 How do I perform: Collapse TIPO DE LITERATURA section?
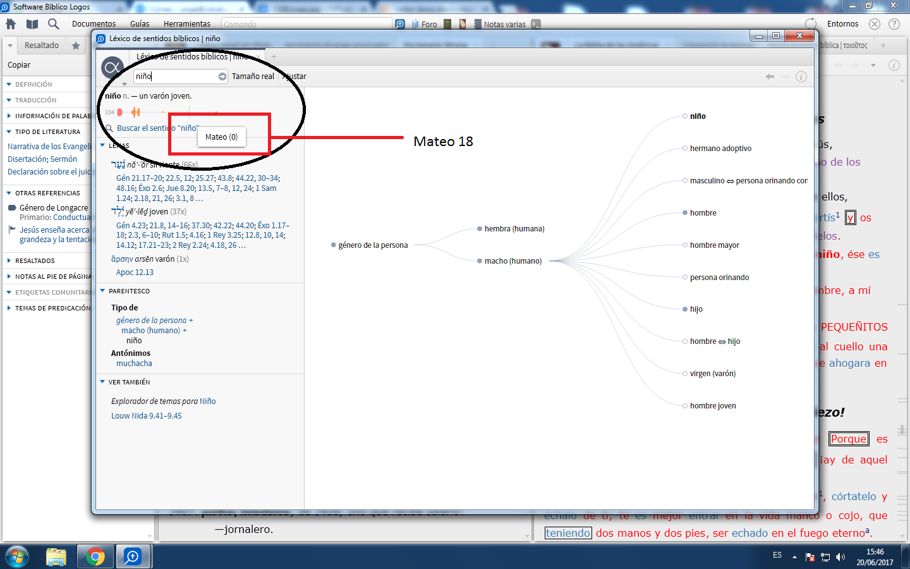9,132
